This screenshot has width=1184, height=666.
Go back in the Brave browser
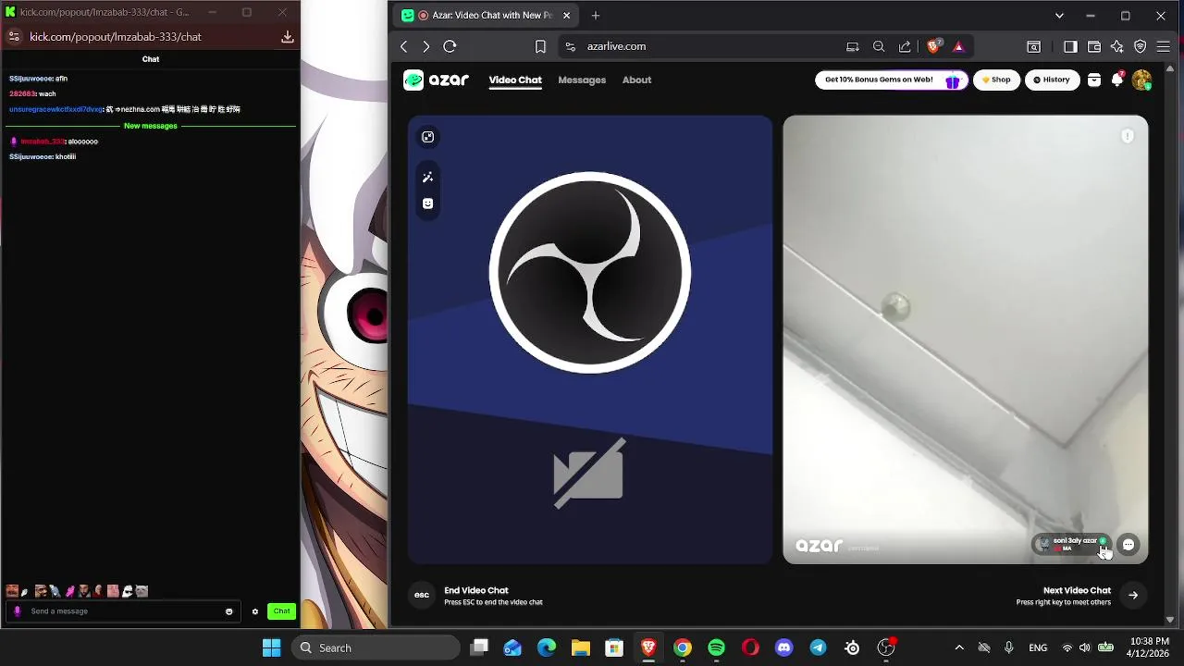click(404, 46)
